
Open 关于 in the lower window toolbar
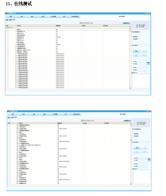coord(65,114)
